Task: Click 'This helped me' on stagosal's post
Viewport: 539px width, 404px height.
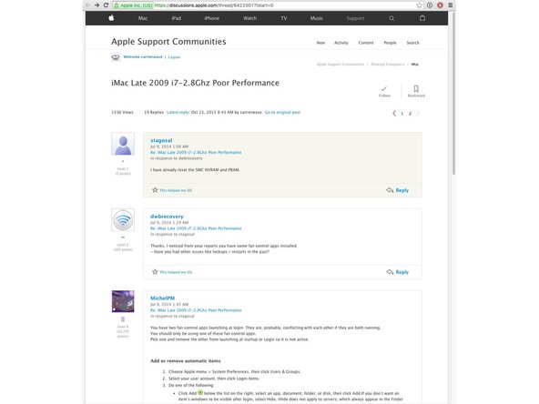Action: click(176, 190)
